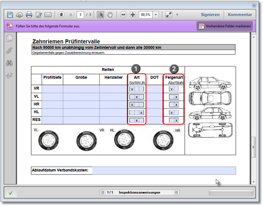The height and width of the screenshot is (206, 263).
Task: Click the HR tire image
Action: pyautogui.click(x=163, y=140)
